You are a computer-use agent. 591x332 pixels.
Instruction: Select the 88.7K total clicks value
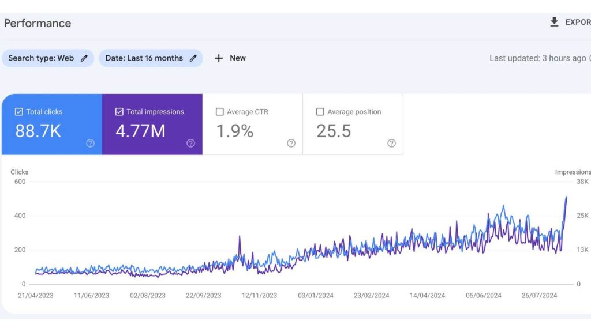click(x=38, y=131)
